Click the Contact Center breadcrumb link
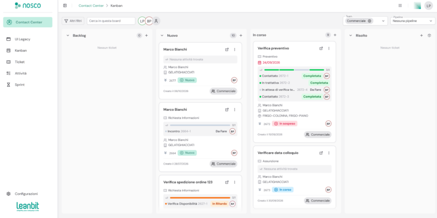This screenshot has height=218, width=437. (91, 6)
